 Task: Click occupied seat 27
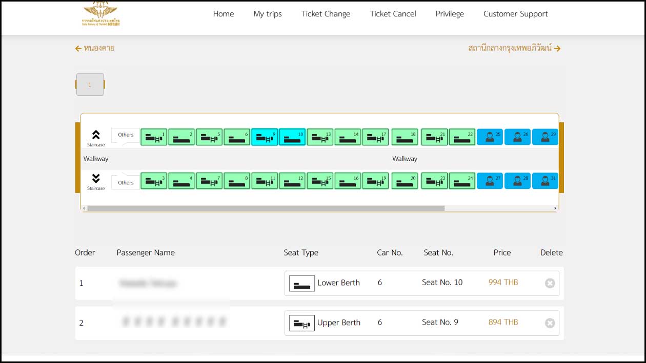490,181
